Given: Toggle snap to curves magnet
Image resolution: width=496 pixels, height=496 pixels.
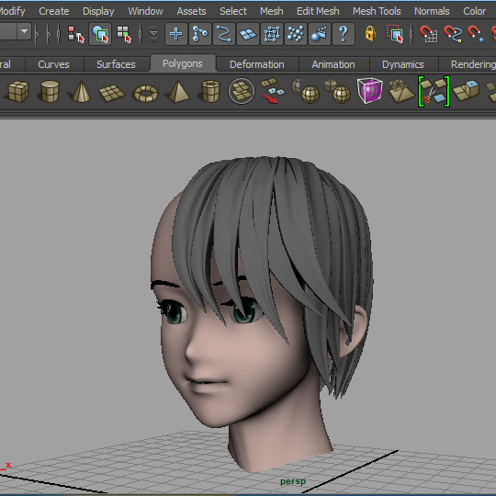Looking at the screenshot, I should 453,34.
